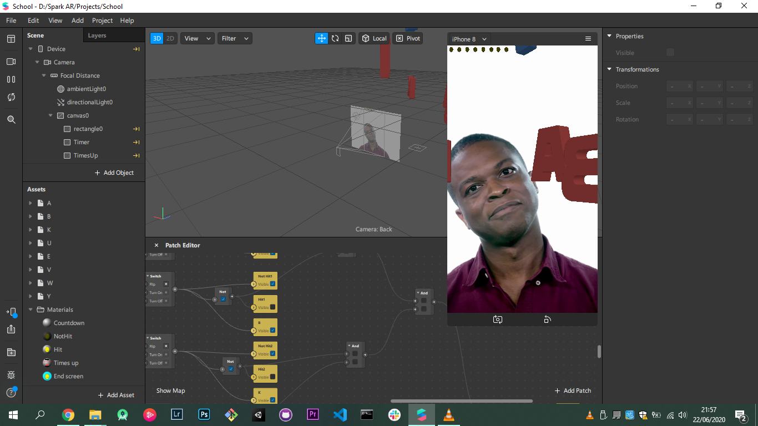Click the Position X input field
The width and height of the screenshot is (758, 426).
tap(680, 86)
